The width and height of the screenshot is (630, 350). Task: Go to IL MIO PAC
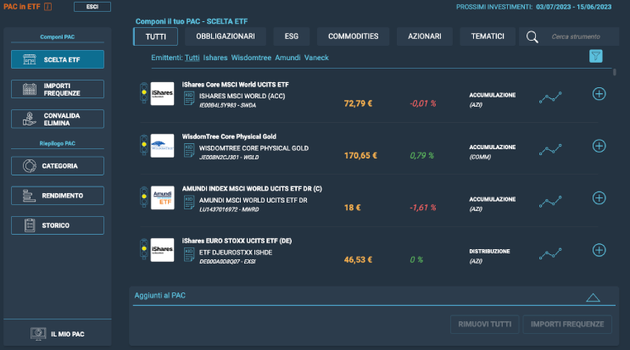58,334
